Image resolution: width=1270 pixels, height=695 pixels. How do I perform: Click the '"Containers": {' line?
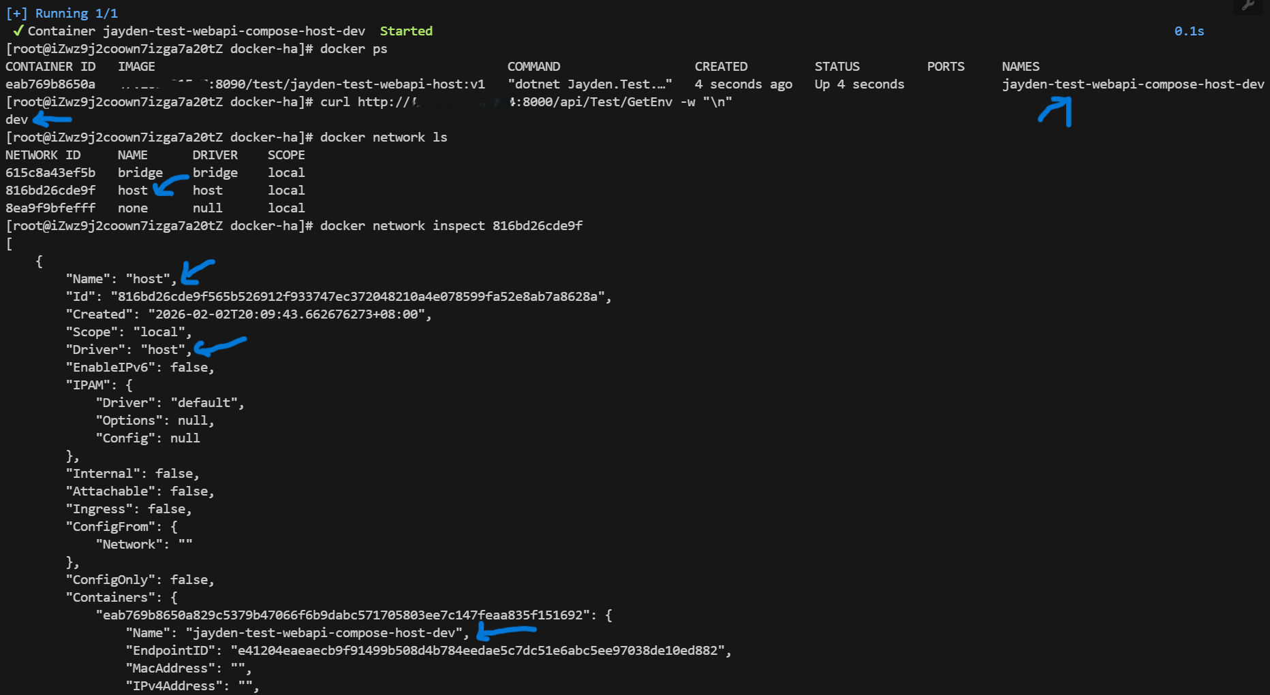pyautogui.click(x=121, y=598)
